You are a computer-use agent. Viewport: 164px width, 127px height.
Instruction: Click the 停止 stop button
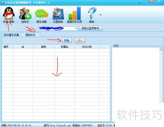[80, 40]
